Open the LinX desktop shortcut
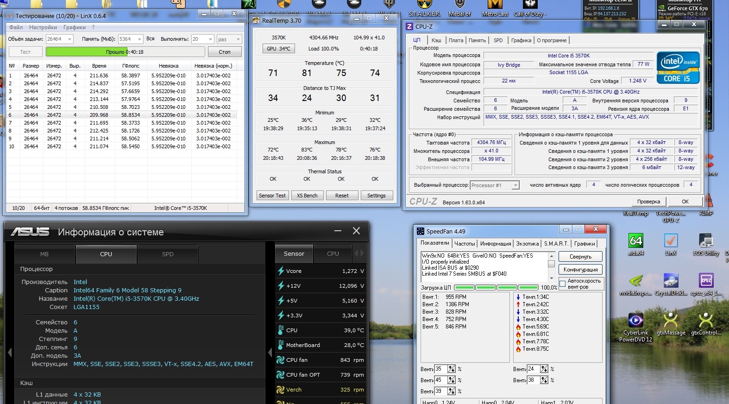The width and height of the screenshot is (729, 404). coord(671,242)
